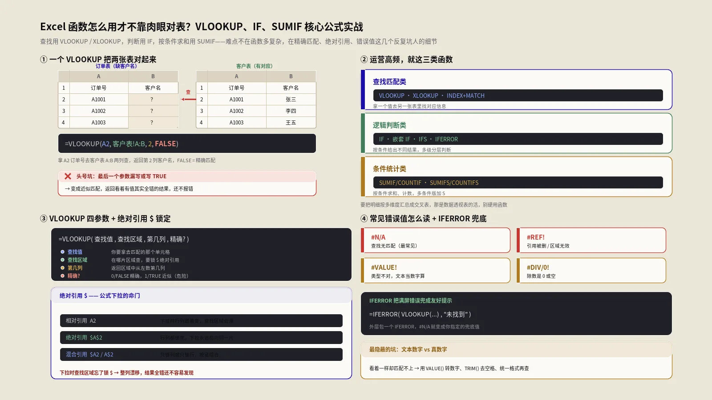Click the 绝对引用 $A$2 row

click(x=201, y=338)
